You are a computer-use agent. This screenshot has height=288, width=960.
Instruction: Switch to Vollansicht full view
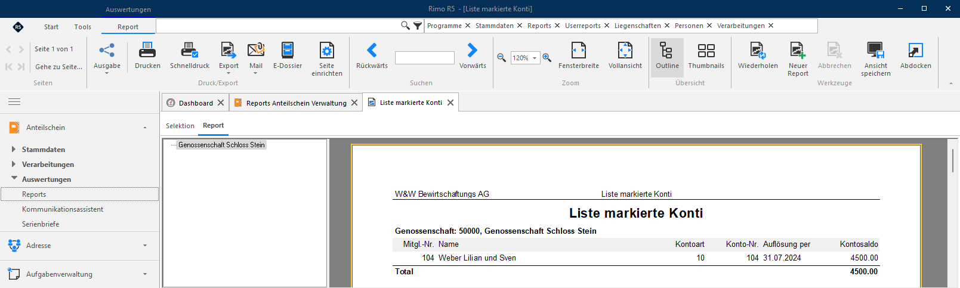[625, 56]
